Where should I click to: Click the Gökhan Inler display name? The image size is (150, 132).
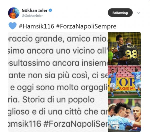pos(34,10)
